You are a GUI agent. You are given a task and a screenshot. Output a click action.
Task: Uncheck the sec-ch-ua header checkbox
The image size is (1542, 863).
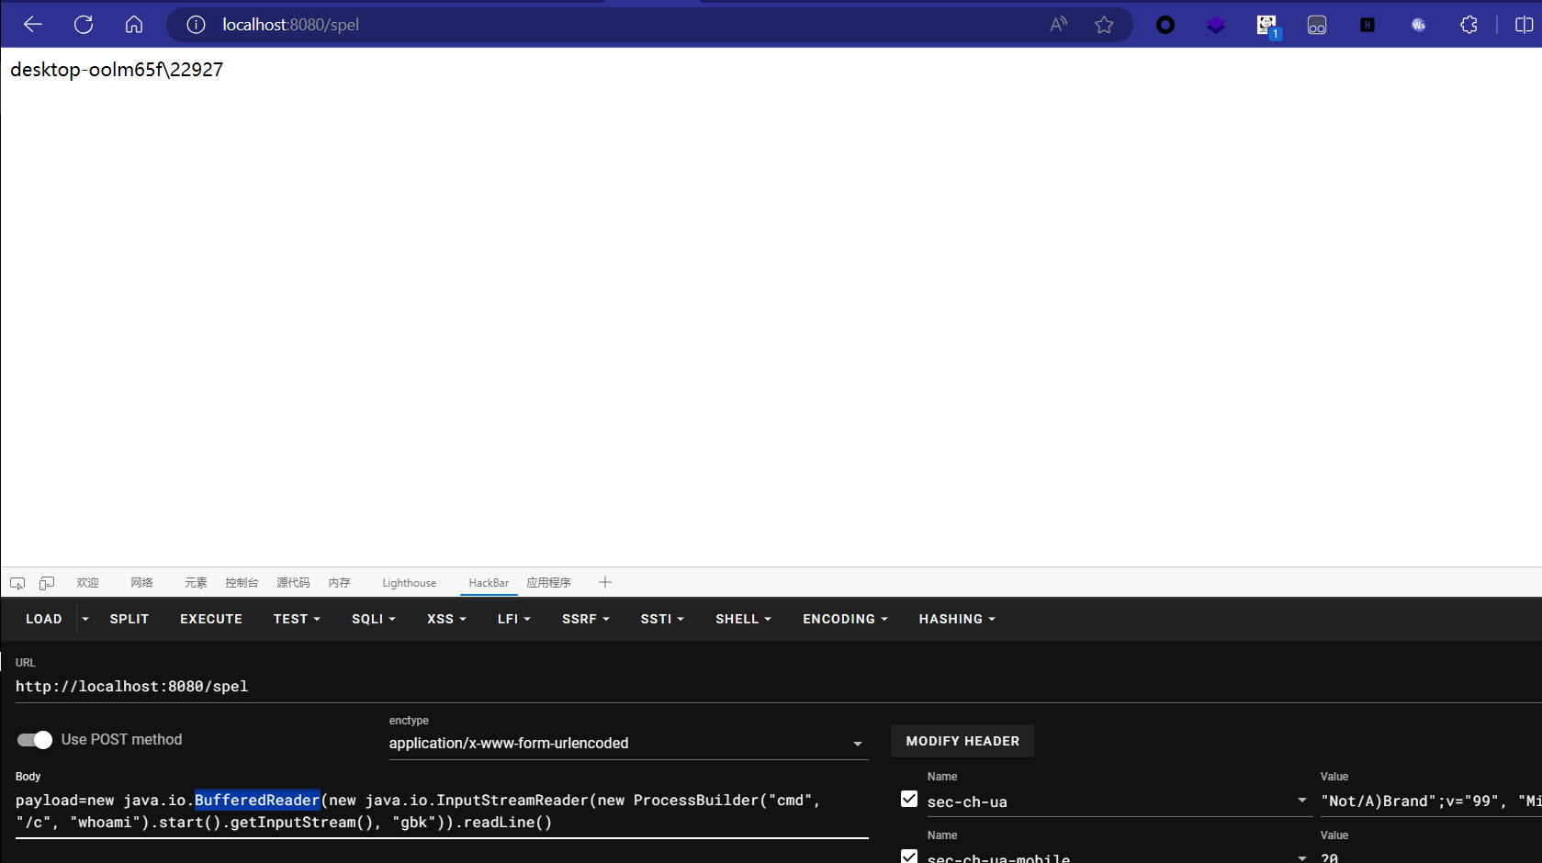[x=909, y=799]
